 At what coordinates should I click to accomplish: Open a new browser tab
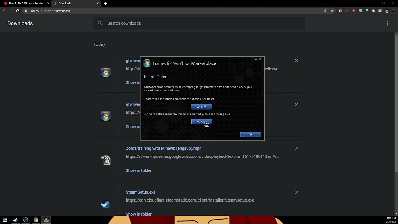[106, 3]
